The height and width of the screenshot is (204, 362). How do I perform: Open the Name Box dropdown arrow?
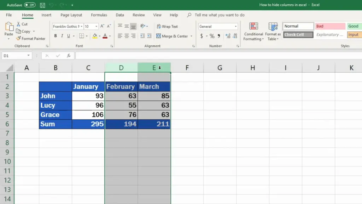pos(28,56)
